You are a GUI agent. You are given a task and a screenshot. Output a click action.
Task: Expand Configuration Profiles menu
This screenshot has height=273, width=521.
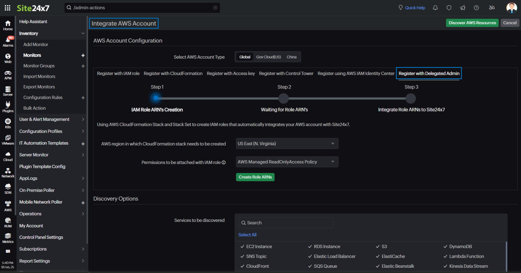83,131
